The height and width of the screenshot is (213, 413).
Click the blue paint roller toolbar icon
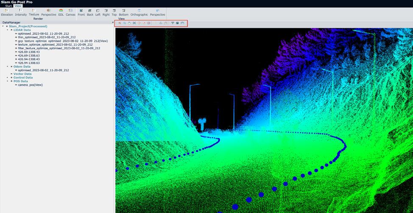[173, 23]
